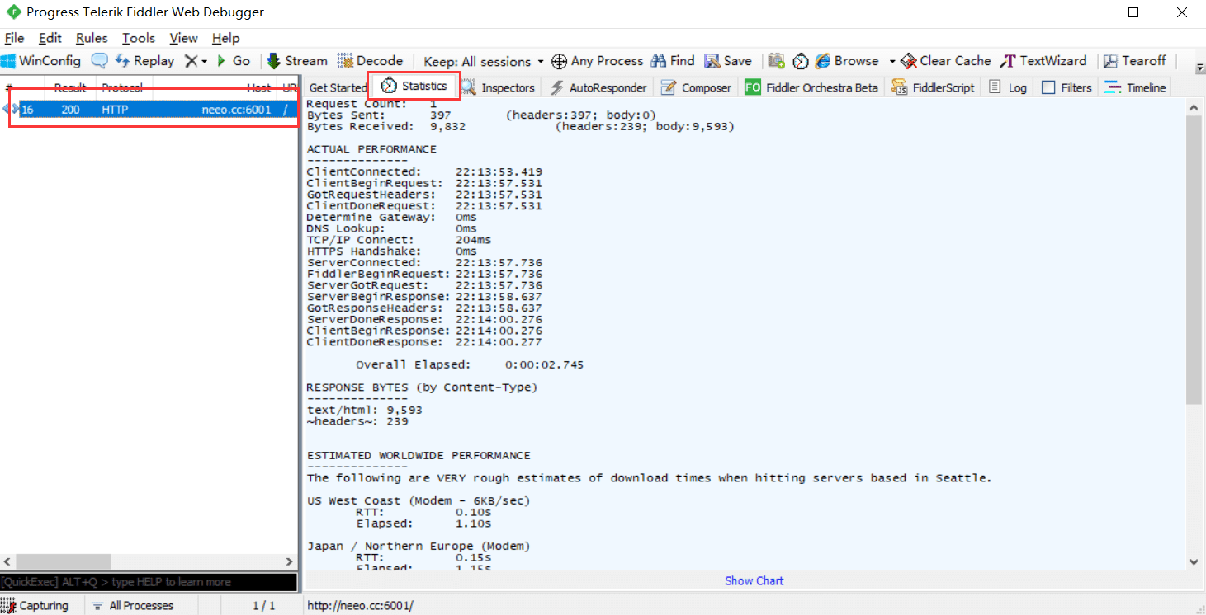Expand the Browse dropdown arrow

coord(892,62)
